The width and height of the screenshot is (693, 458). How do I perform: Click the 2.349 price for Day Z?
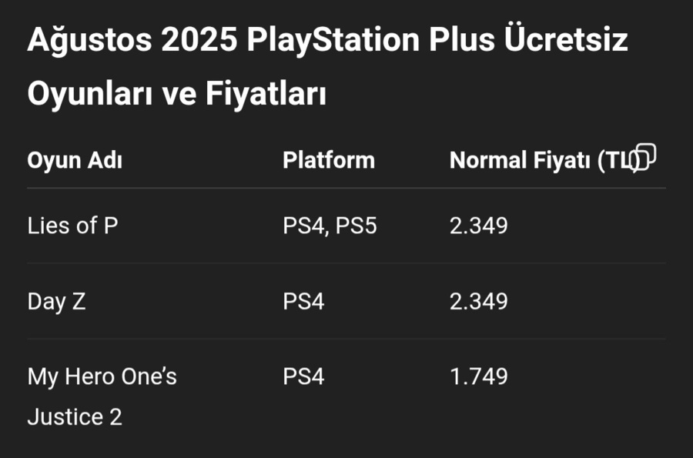[479, 302]
